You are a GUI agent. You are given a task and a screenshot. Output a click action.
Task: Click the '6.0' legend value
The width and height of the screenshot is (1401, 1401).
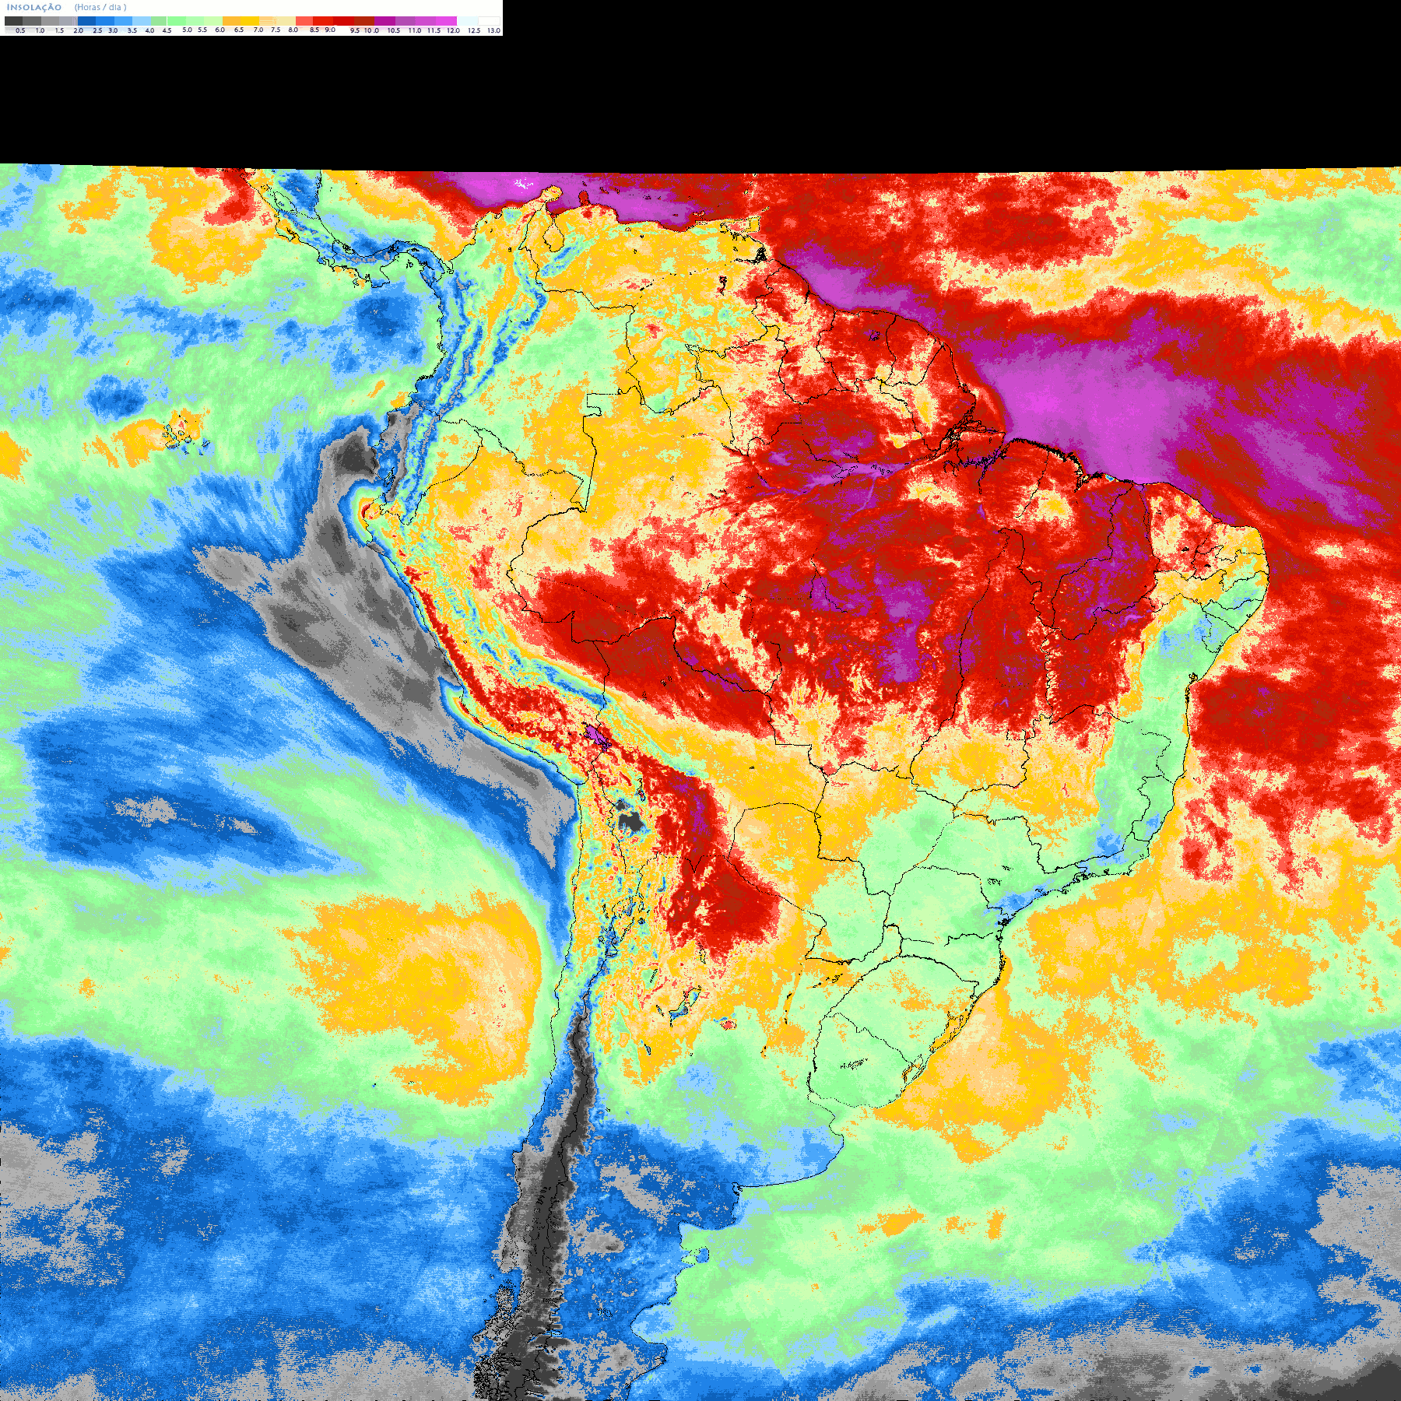[x=219, y=30]
